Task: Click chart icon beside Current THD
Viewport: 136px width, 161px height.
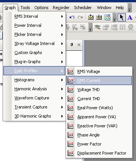Action: point(70,99)
